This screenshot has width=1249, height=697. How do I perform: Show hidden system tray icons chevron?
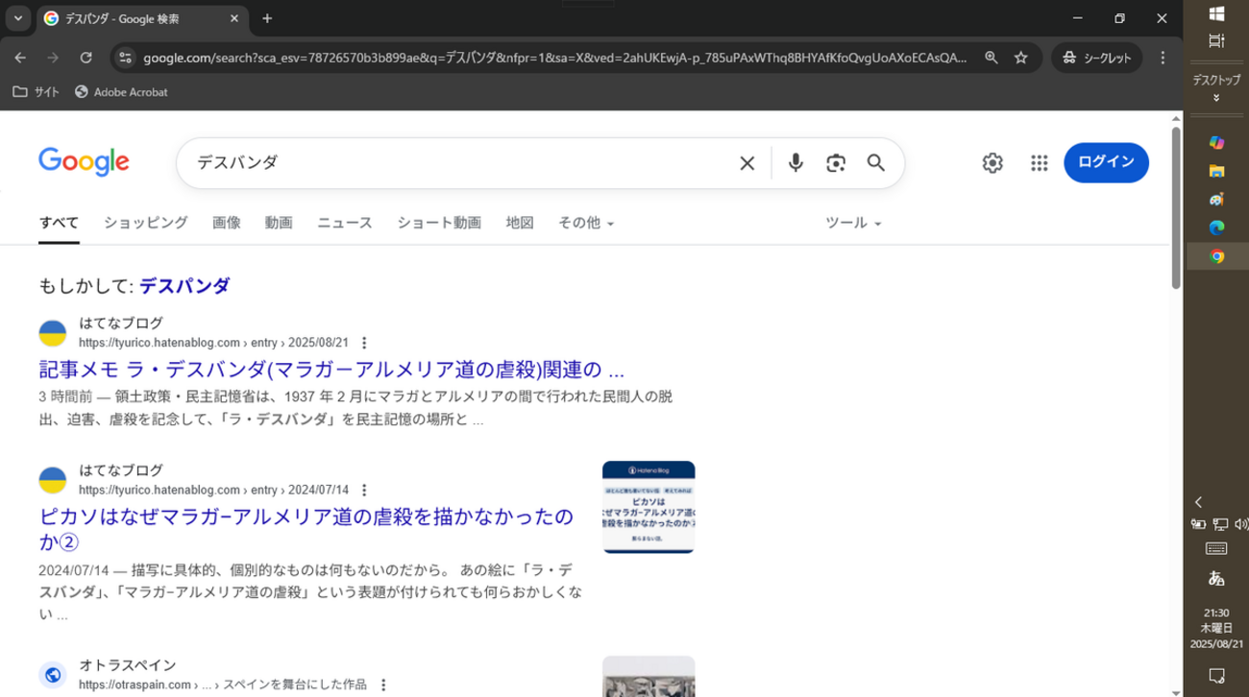1198,502
